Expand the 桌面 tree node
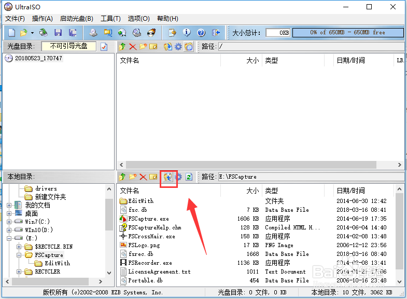The height and width of the screenshot is (299, 407). click(9, 214)
